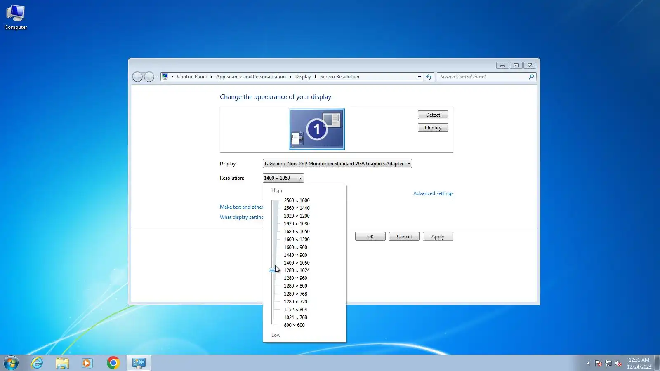660x371 pixels.
Task: Pick 1680 × 1050 on the slider
Action: point(297,232)
